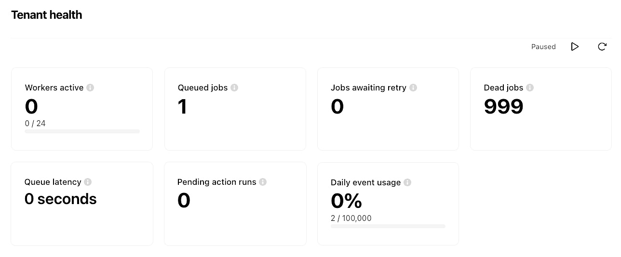The image size is (621, 257).
Task: Click info icon beside Daily event usage
Action: 407,182
